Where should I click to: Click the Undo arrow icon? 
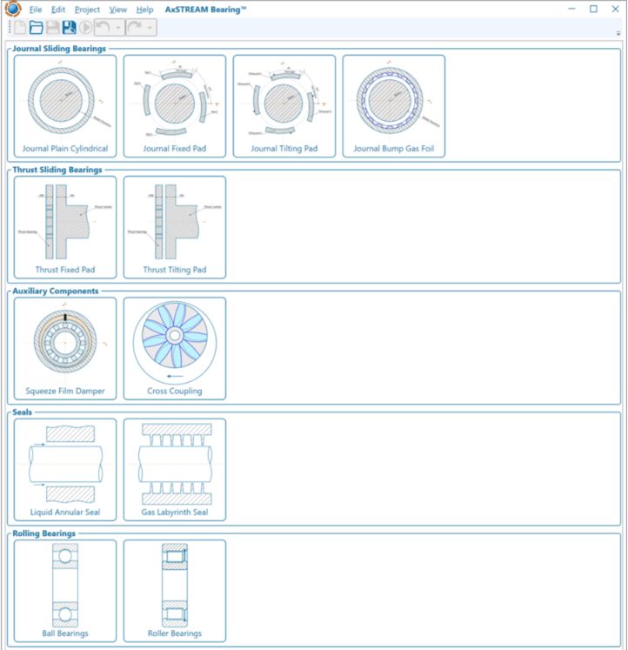tap(103, 28)
